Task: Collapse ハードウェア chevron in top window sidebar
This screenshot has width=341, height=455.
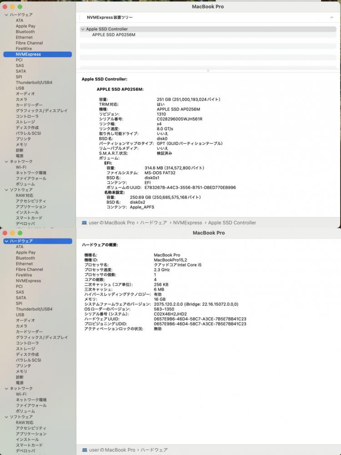Action: pyautogui.click(x=6, y=15)
